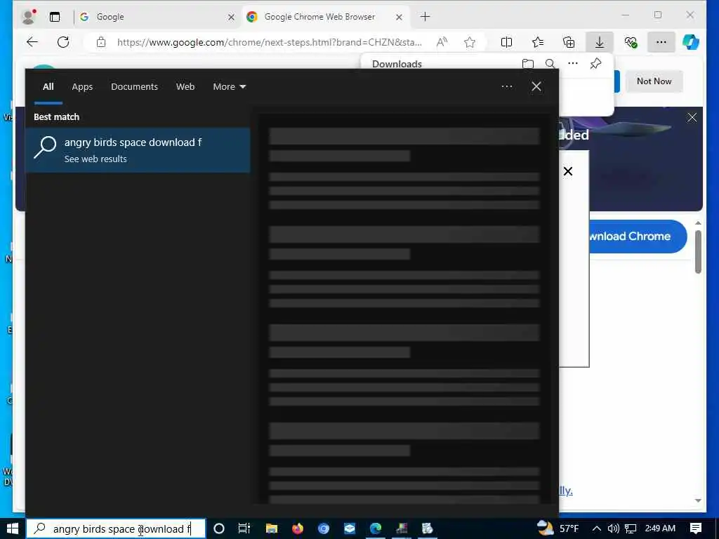Viewport: 719px width, 539px height.
Task: Open clock showing 2:49 AM
Action: pos(660,528)
